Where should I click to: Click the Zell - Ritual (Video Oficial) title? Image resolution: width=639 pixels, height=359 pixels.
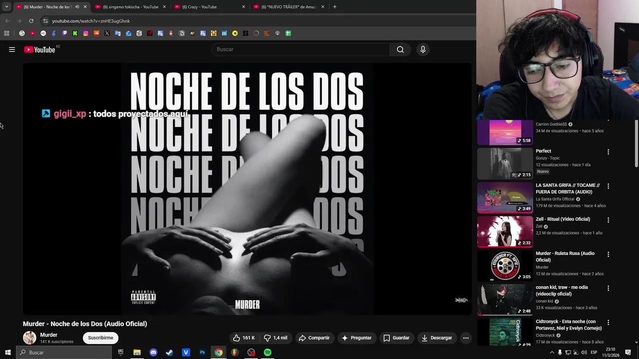[563, 219]
